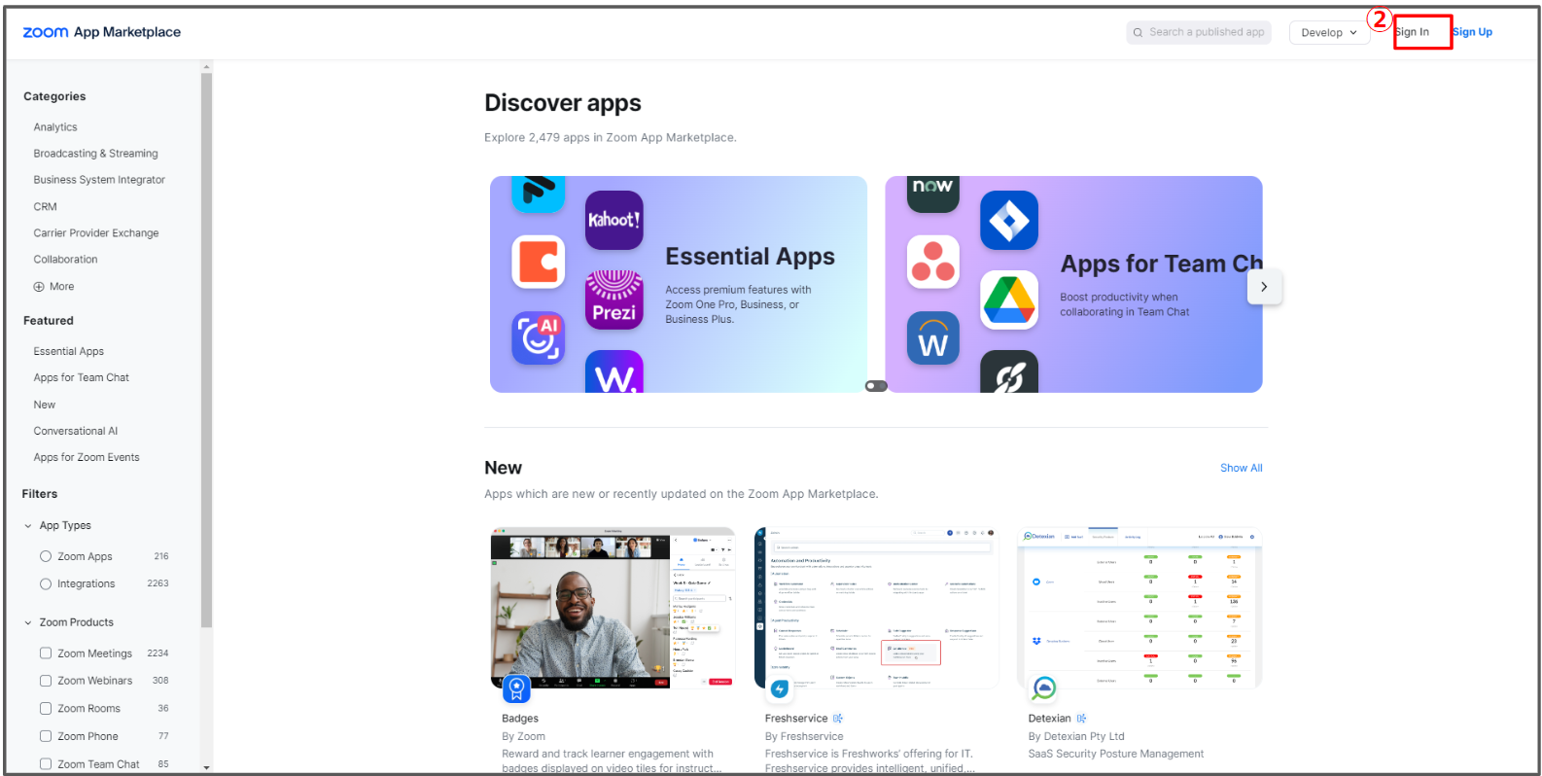
Task: Click the sidebar vertical scrollbar
Action: coord(206,350)
